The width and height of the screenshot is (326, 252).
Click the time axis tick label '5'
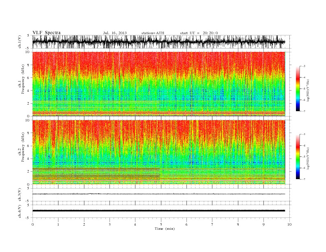click(x=161, y=224)
